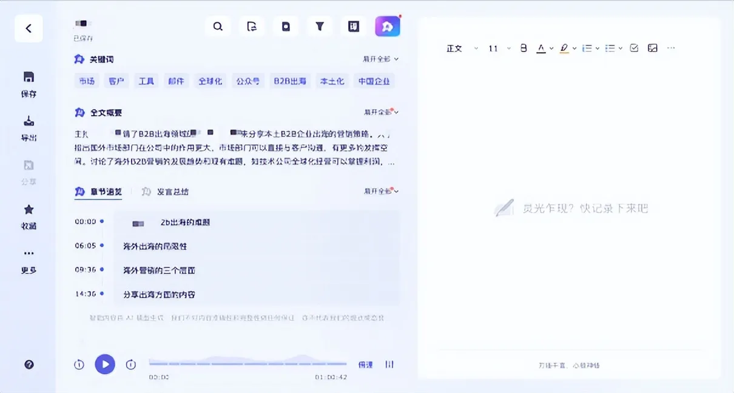734x393 pixels.
Task: Expand all in 全文概要 summary section
Action: [380, 112]
